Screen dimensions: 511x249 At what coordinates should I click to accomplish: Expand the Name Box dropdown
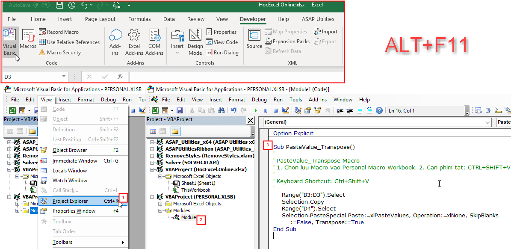coord(64,77)
